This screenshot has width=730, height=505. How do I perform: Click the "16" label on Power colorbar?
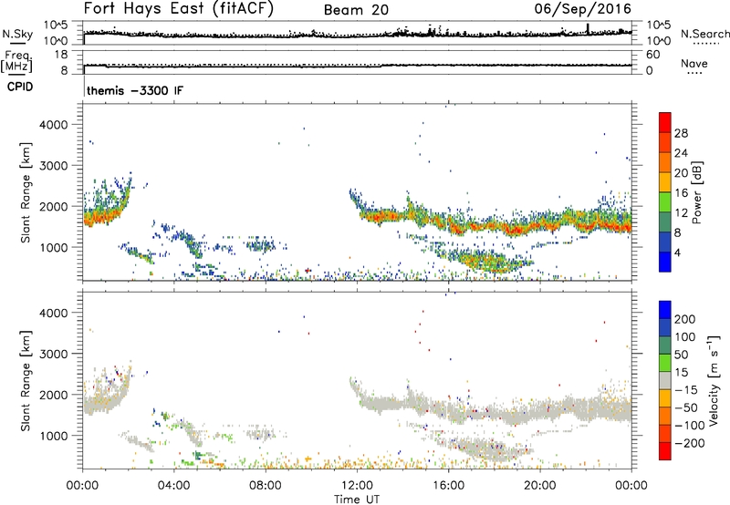681,193
